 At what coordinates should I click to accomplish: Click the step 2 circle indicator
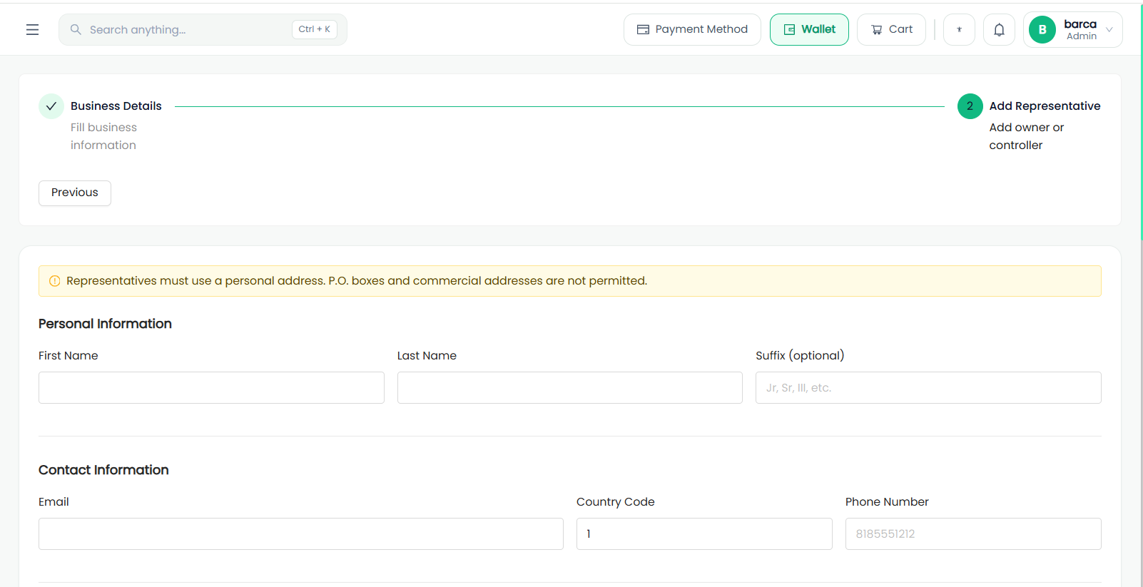(x=970, y=106)
